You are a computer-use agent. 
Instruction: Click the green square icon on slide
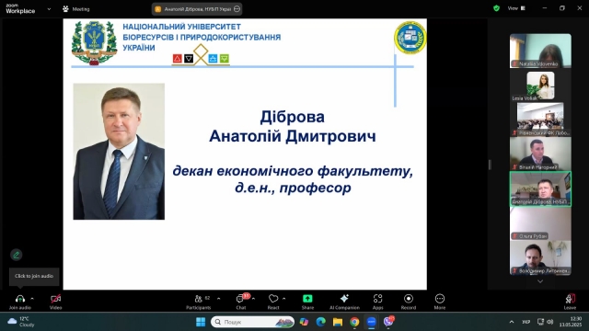pos(225,58)
